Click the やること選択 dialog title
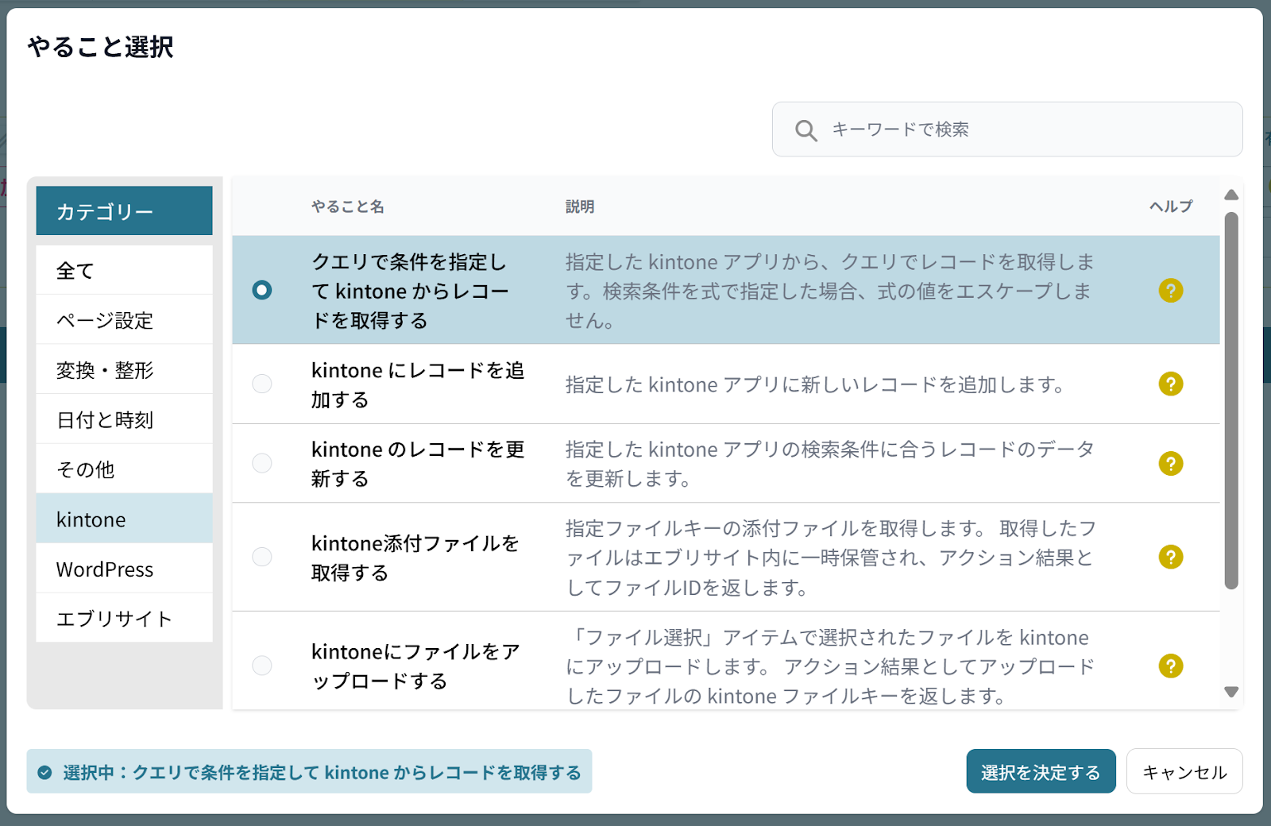 coord(100,47)
